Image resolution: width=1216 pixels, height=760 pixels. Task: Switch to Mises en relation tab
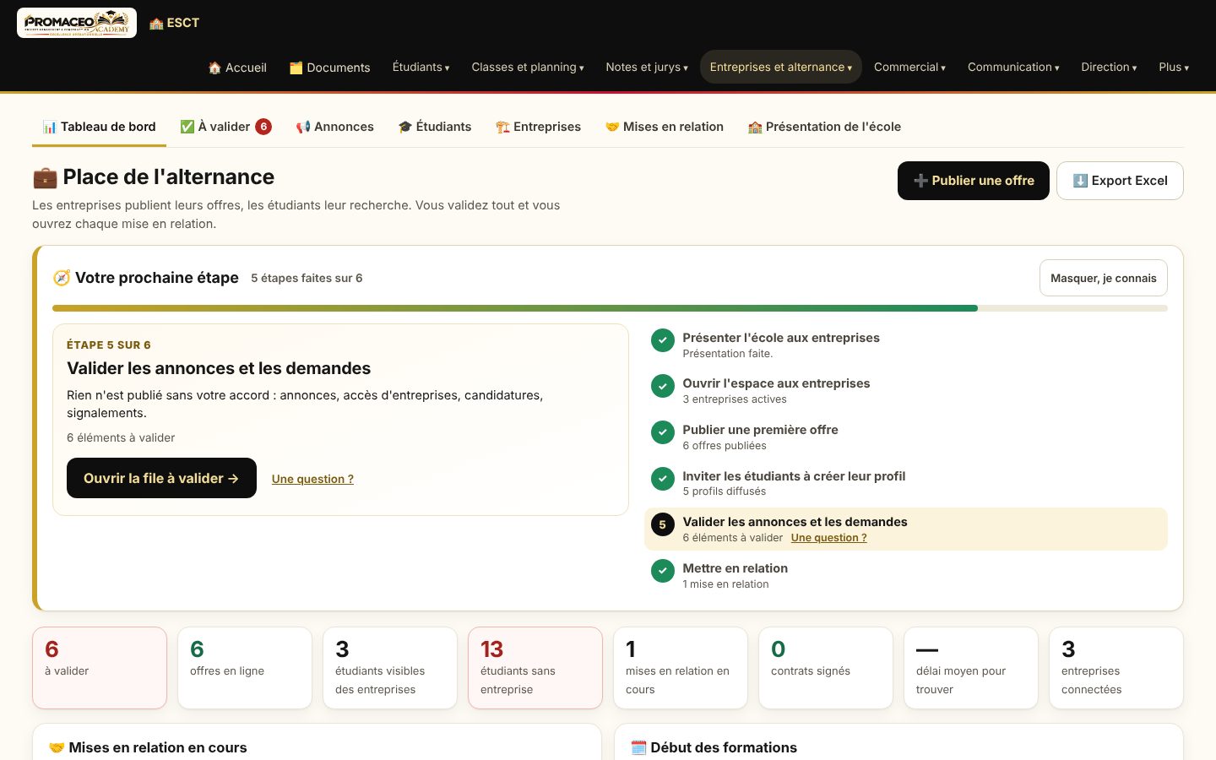[665, 127]
